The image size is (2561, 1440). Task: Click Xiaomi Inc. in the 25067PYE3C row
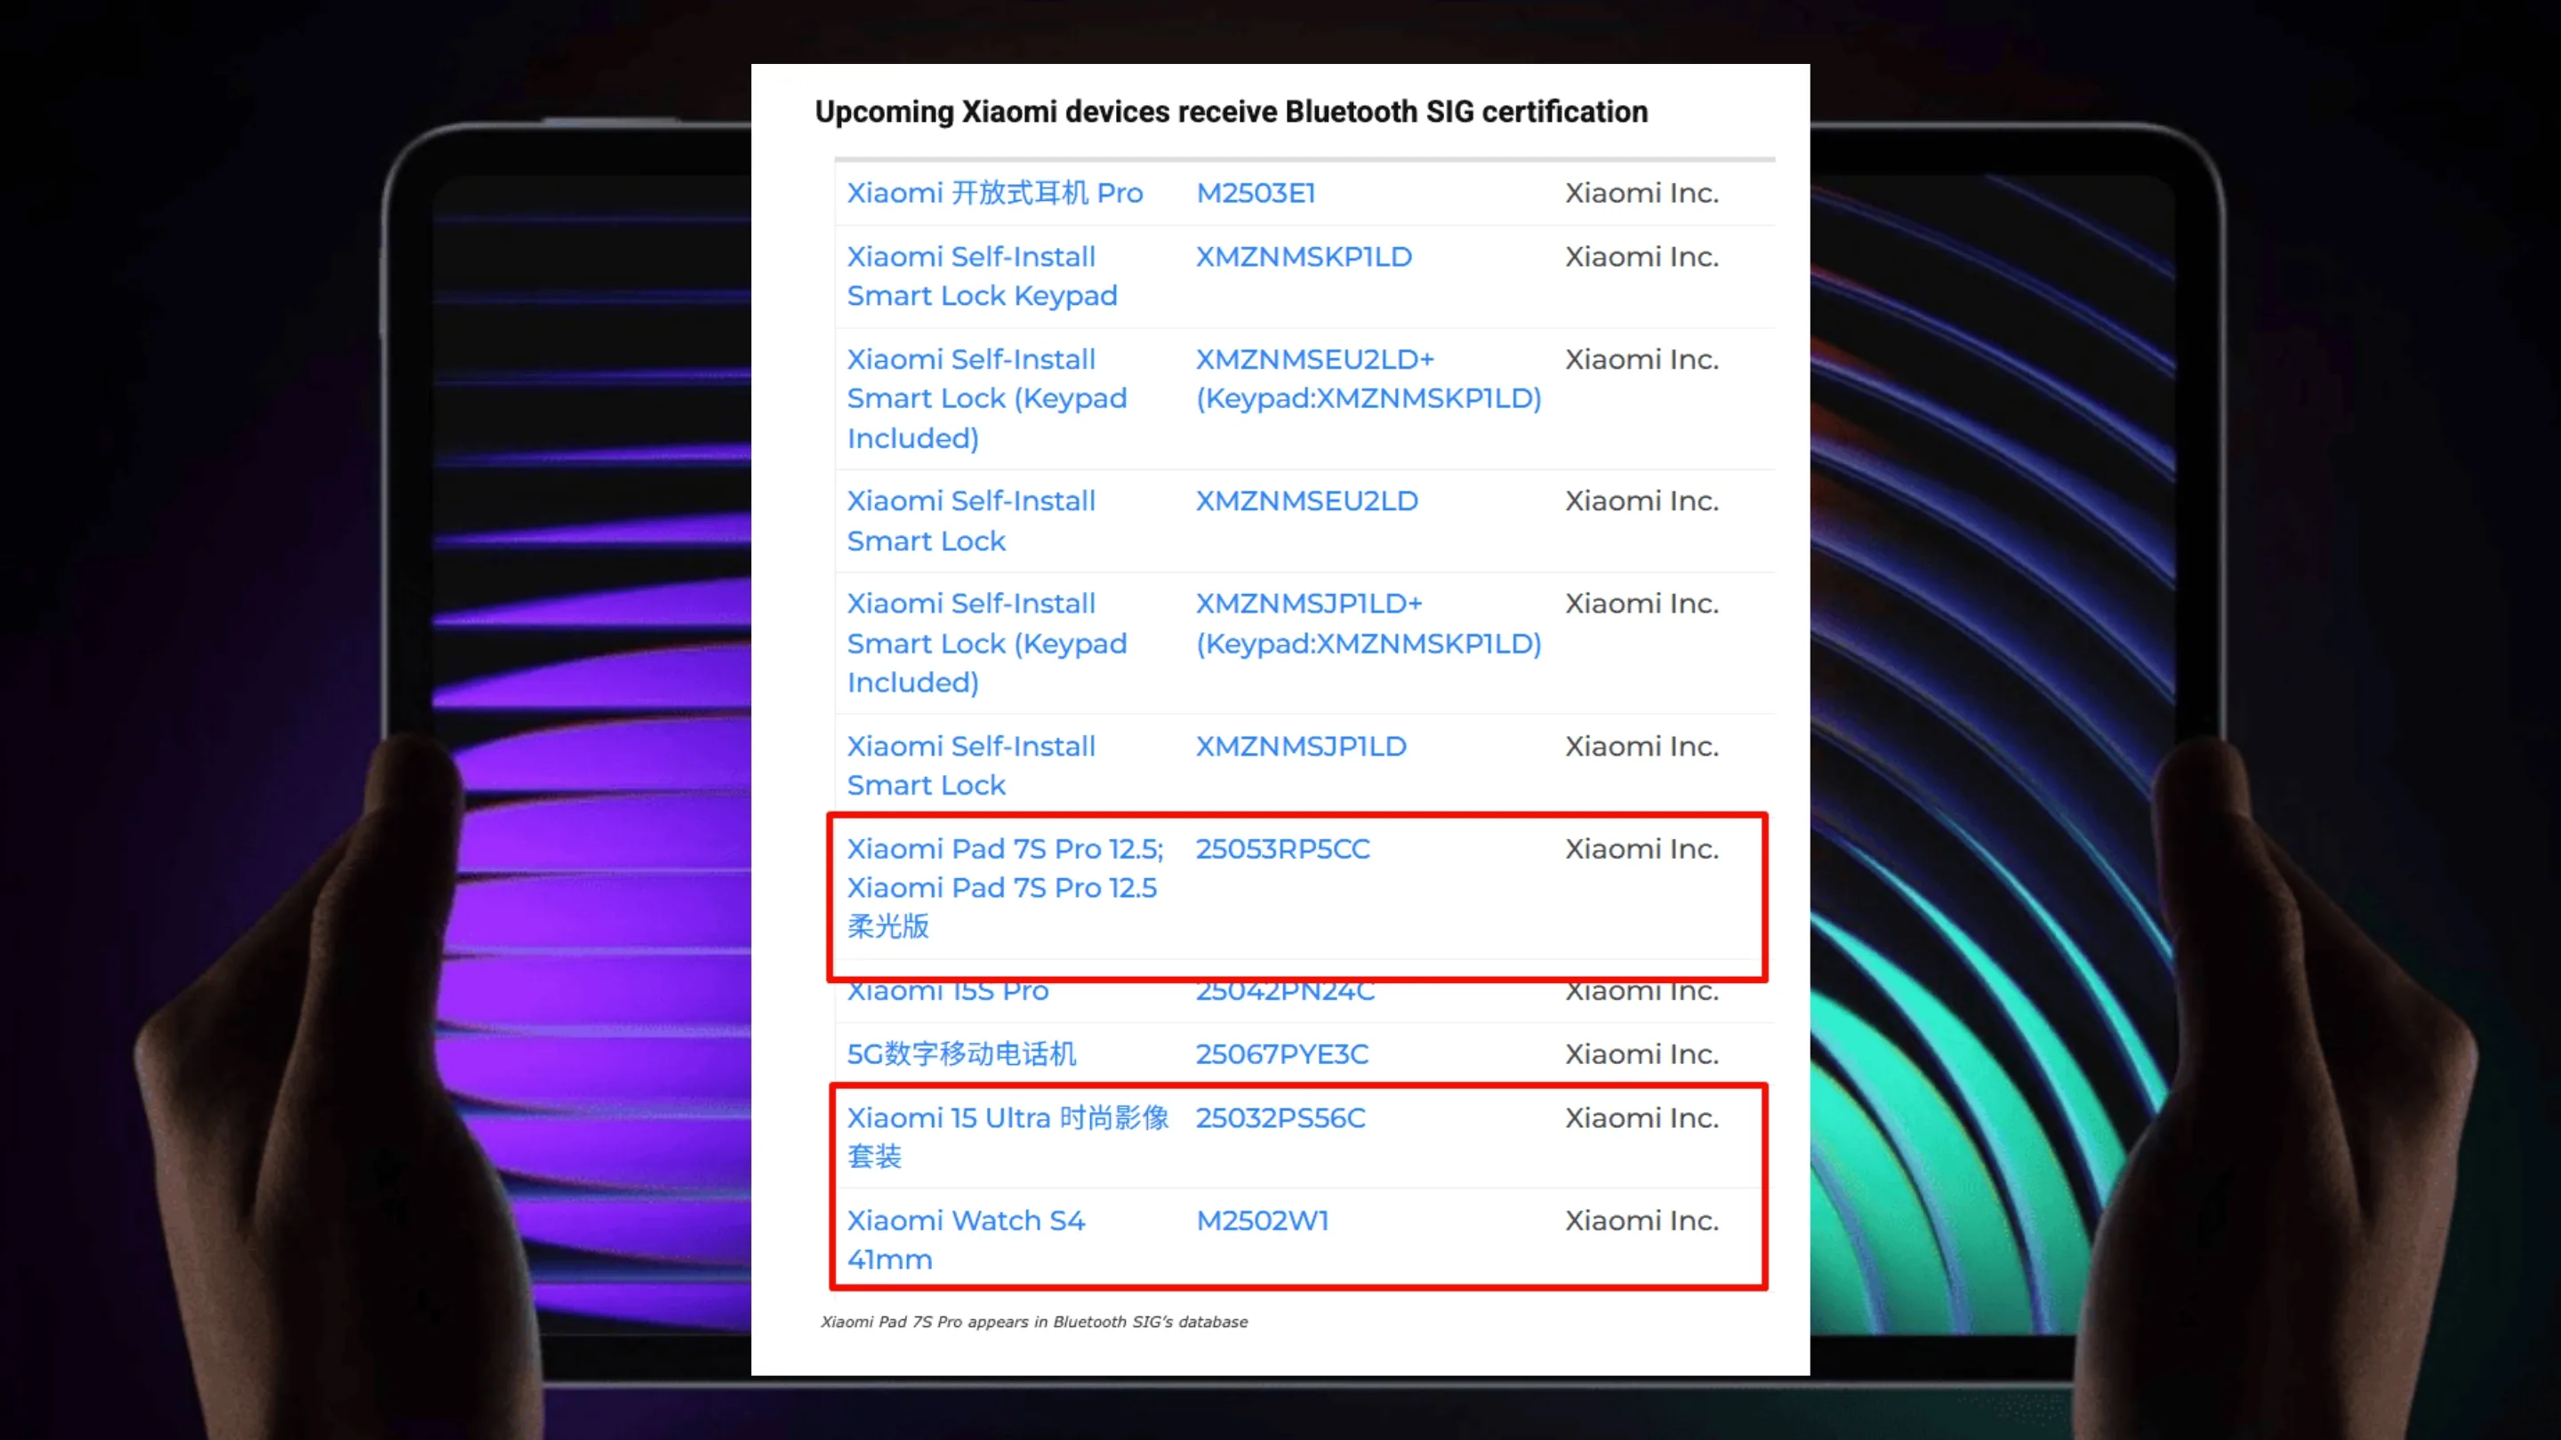point(1642,1053)
